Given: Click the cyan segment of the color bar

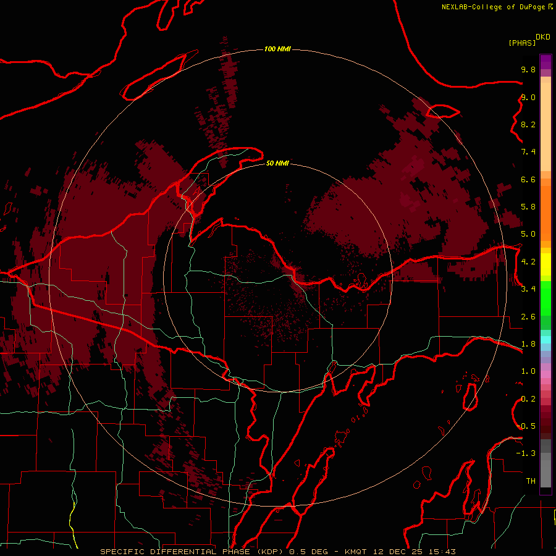Looking at the screenshot, I should pyautogui.click(x=545, y=340).
